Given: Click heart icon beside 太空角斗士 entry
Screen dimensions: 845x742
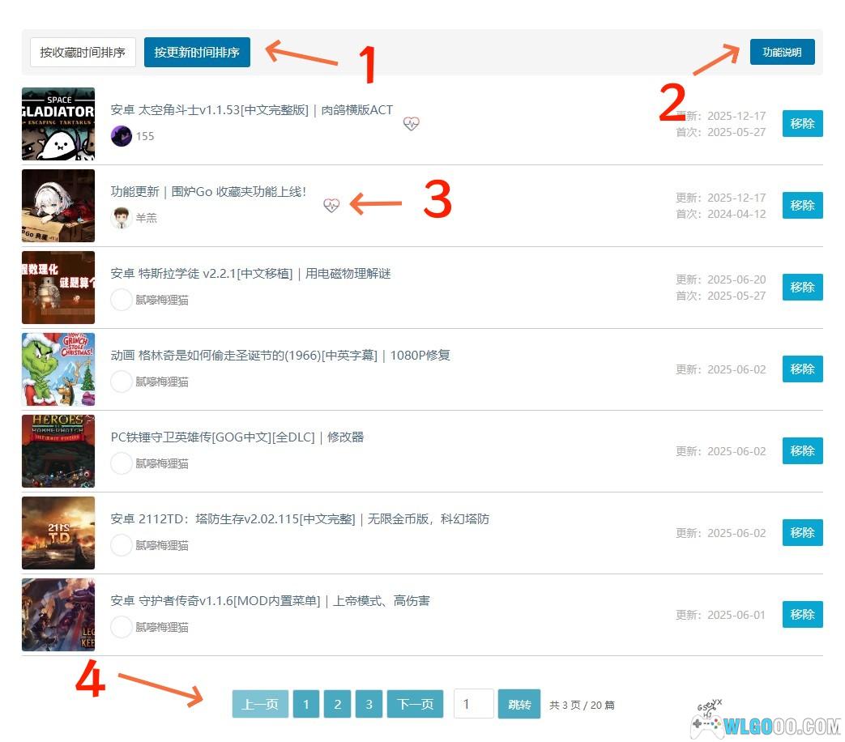Looking at the screenshot, I should (x=411, y=124).
